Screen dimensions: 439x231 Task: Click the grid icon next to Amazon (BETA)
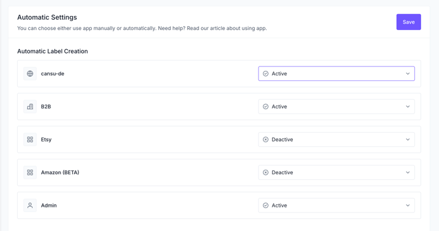click(x=30, y=172)
